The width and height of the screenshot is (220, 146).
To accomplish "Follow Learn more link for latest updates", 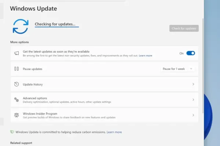I will tap(146, 55).
